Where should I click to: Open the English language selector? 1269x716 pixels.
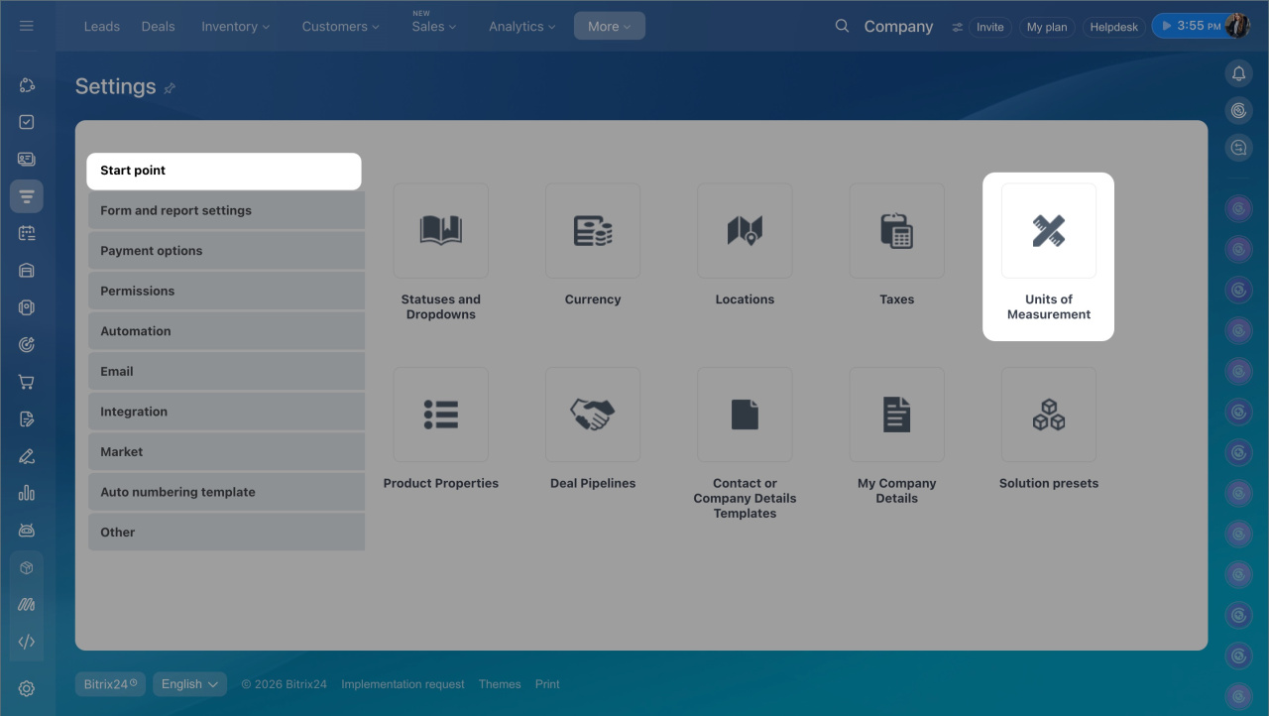[189, 684]
